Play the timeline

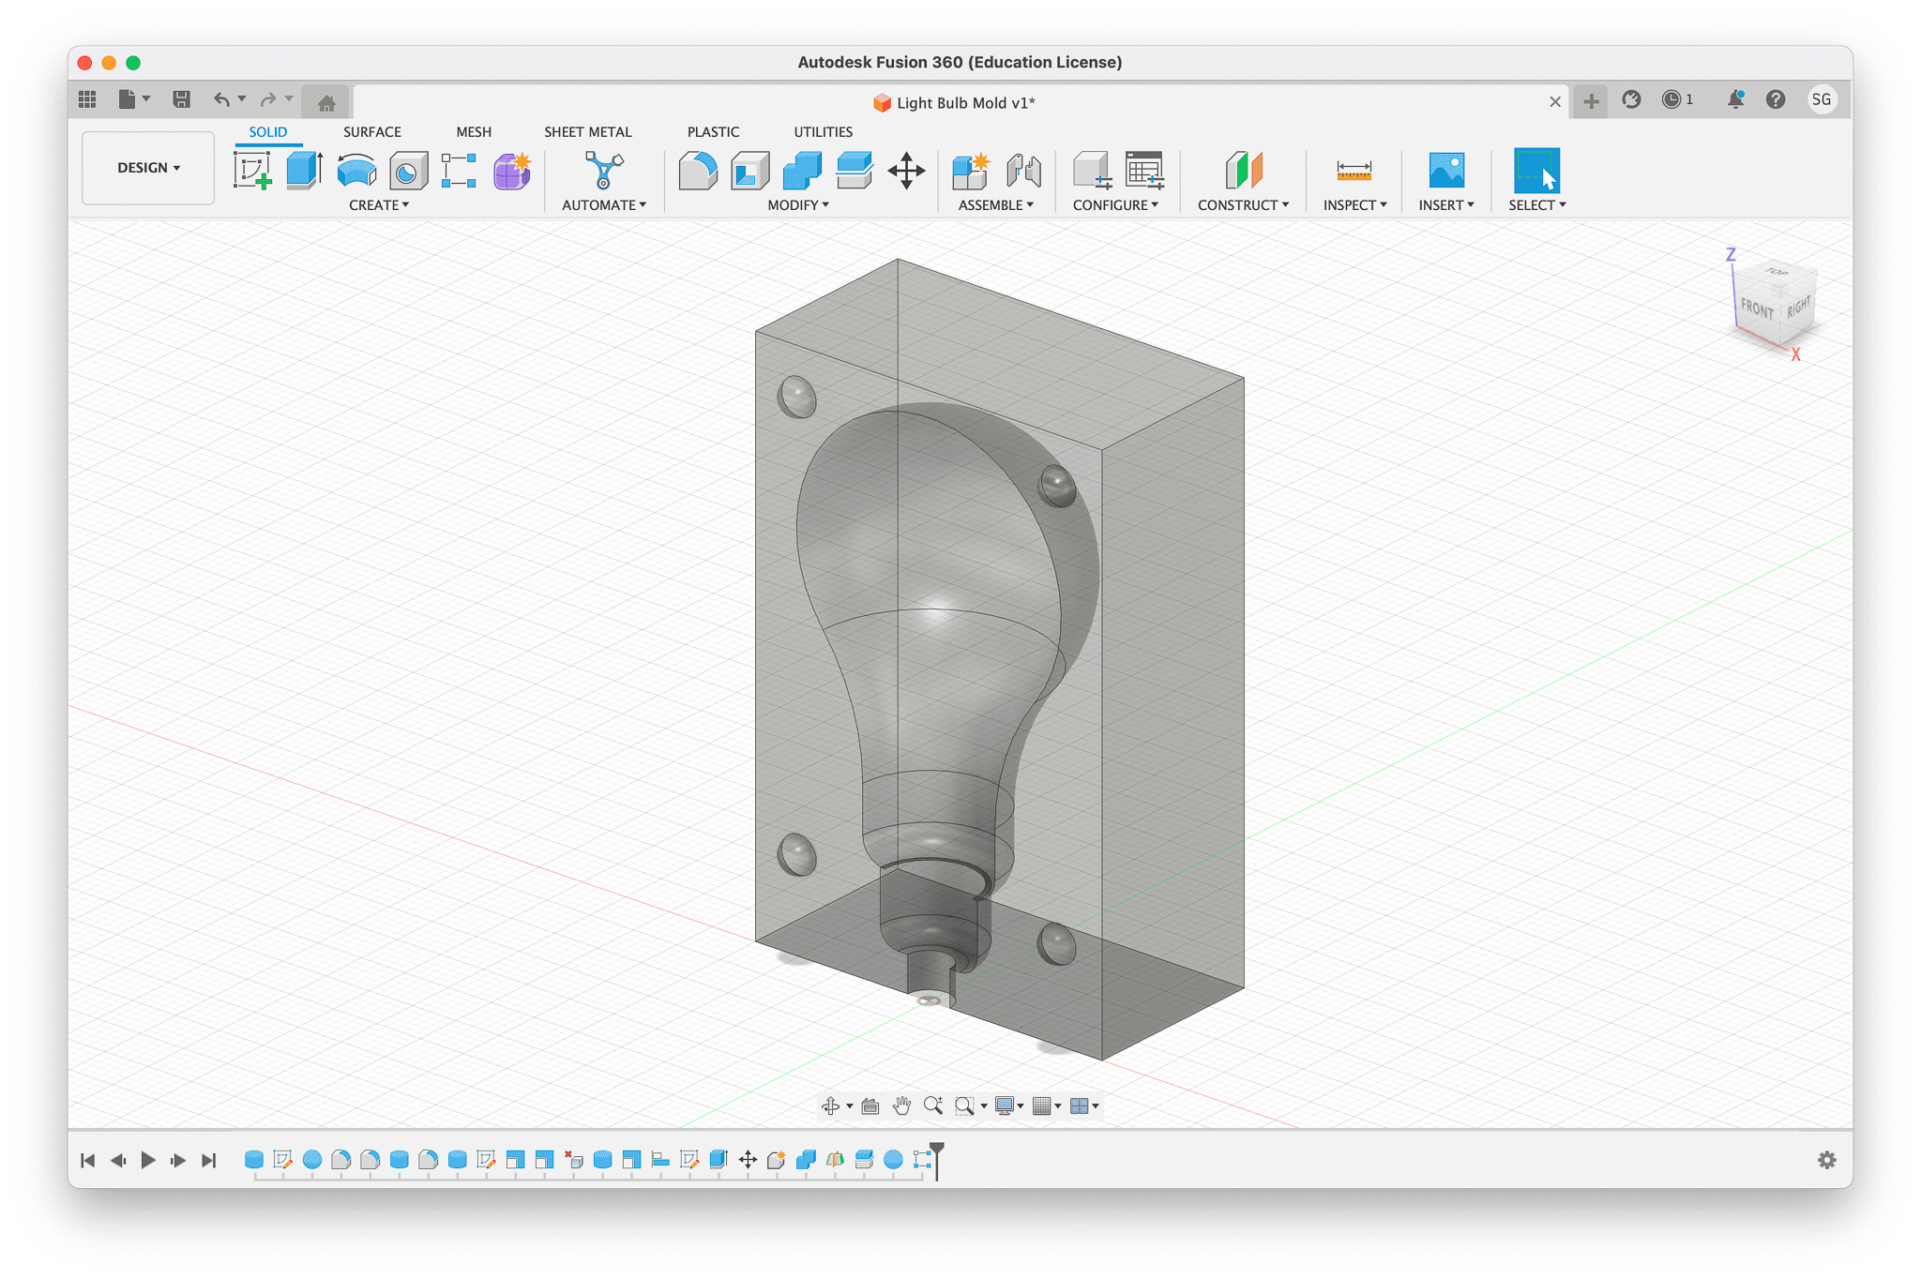[148, 1161]
